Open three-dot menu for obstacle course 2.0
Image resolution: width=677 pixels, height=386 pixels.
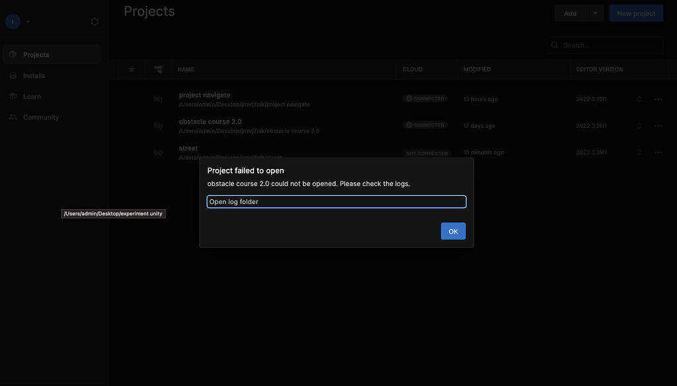point(658,125)
